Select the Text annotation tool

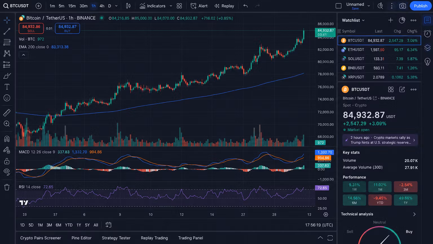(7, 87)
